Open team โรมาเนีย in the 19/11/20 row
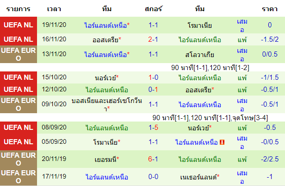 coord(199,25)
